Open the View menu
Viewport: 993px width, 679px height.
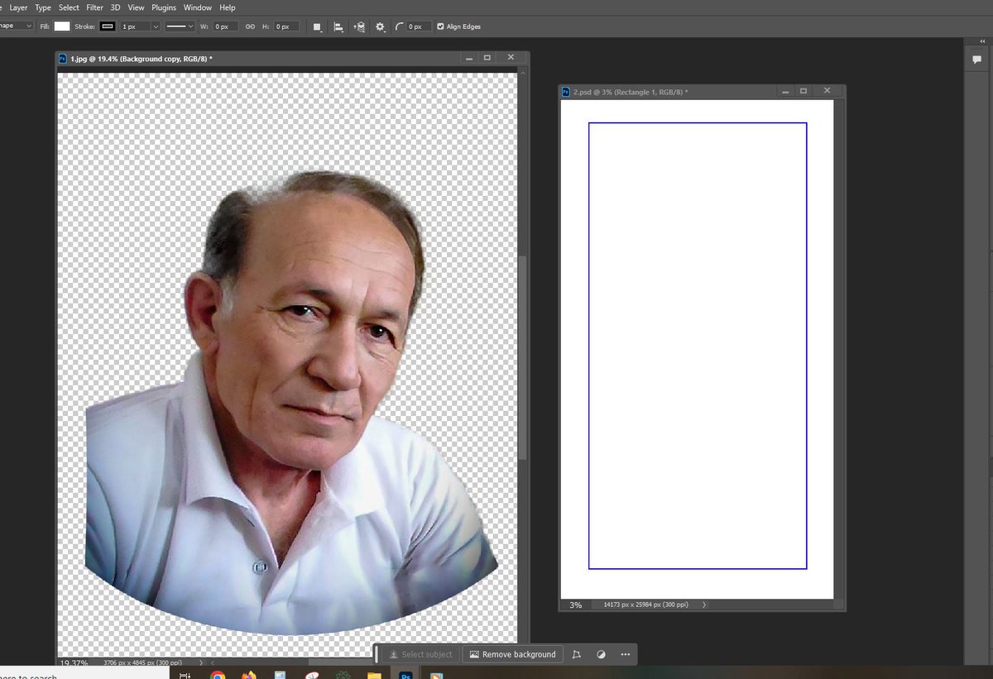coord(137,7)
